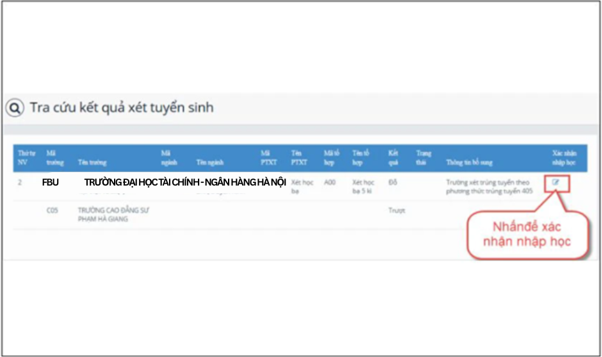Click the 'Kết quả' column header
Image resolution: width=602 pixels, height=357 pixels.
[x=393, y=158]
